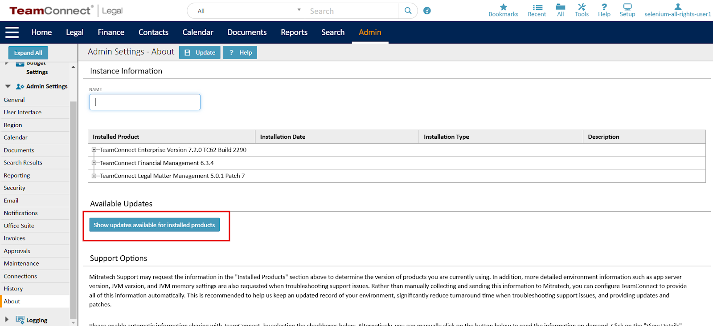Image resolution: width=713 pixels, height=326 pixels.
Task: Select Approvals in sidebar
Action: pos(35,251)
